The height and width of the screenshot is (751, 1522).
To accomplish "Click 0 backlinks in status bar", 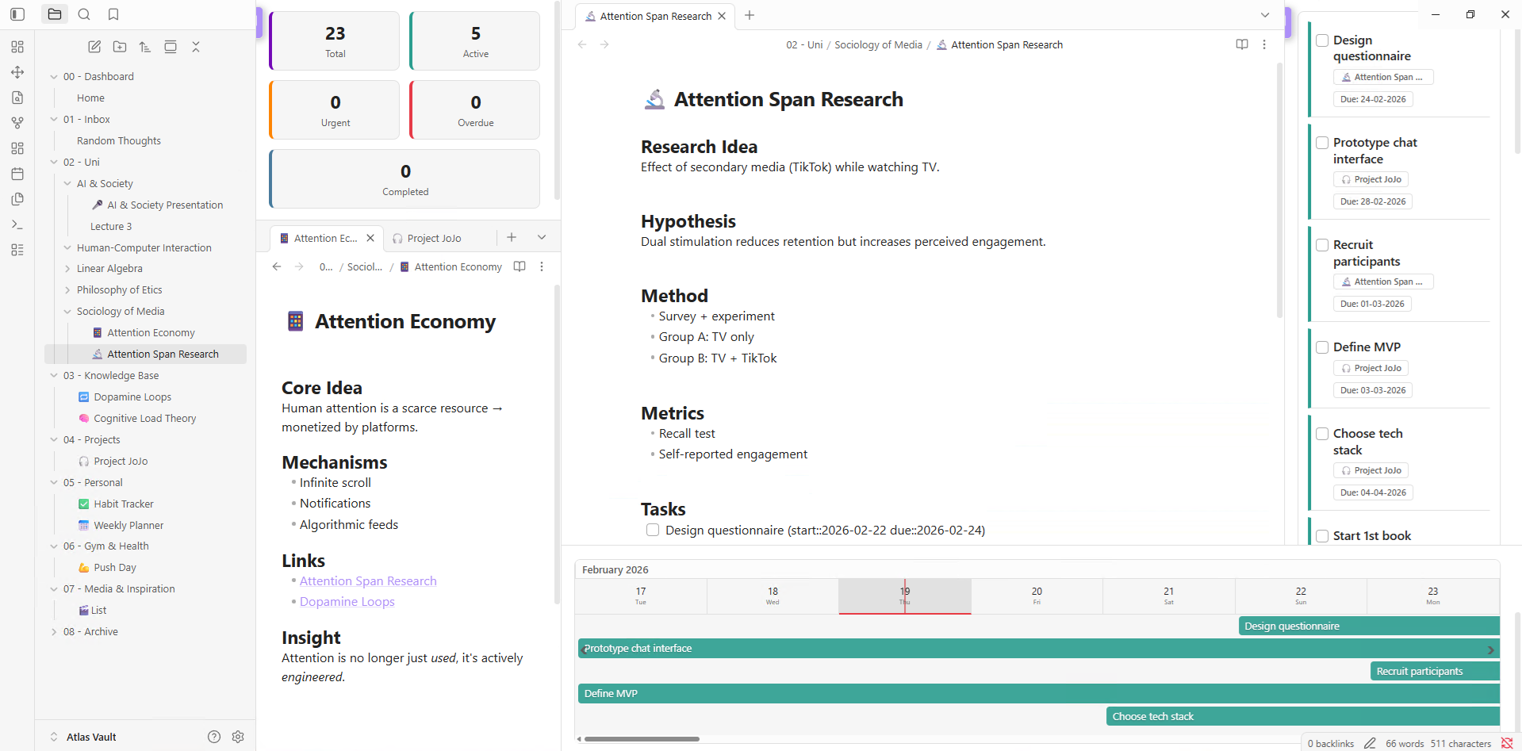I will [1331, 743].
